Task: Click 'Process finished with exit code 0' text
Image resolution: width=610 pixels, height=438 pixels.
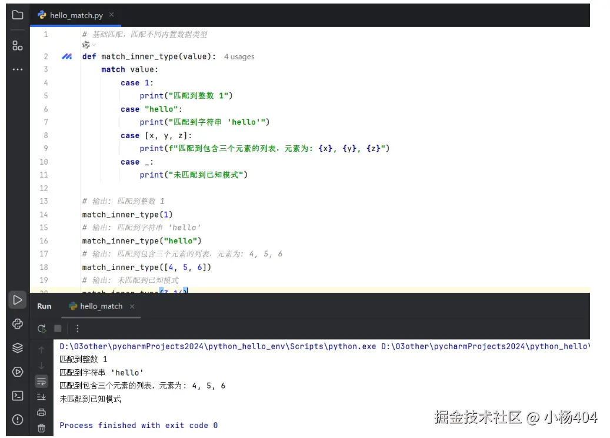Action: (x=139, y=426)
